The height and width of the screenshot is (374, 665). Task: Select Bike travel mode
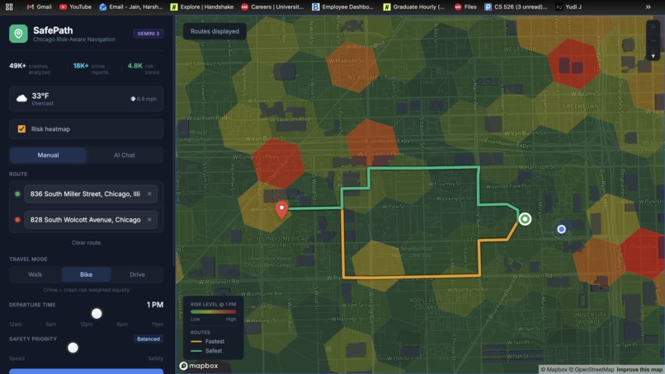pos(86,274)
